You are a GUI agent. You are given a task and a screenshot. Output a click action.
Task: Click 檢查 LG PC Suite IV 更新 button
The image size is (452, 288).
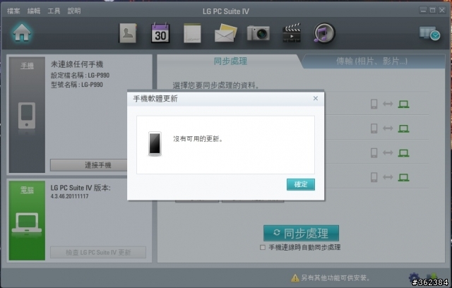98,252
